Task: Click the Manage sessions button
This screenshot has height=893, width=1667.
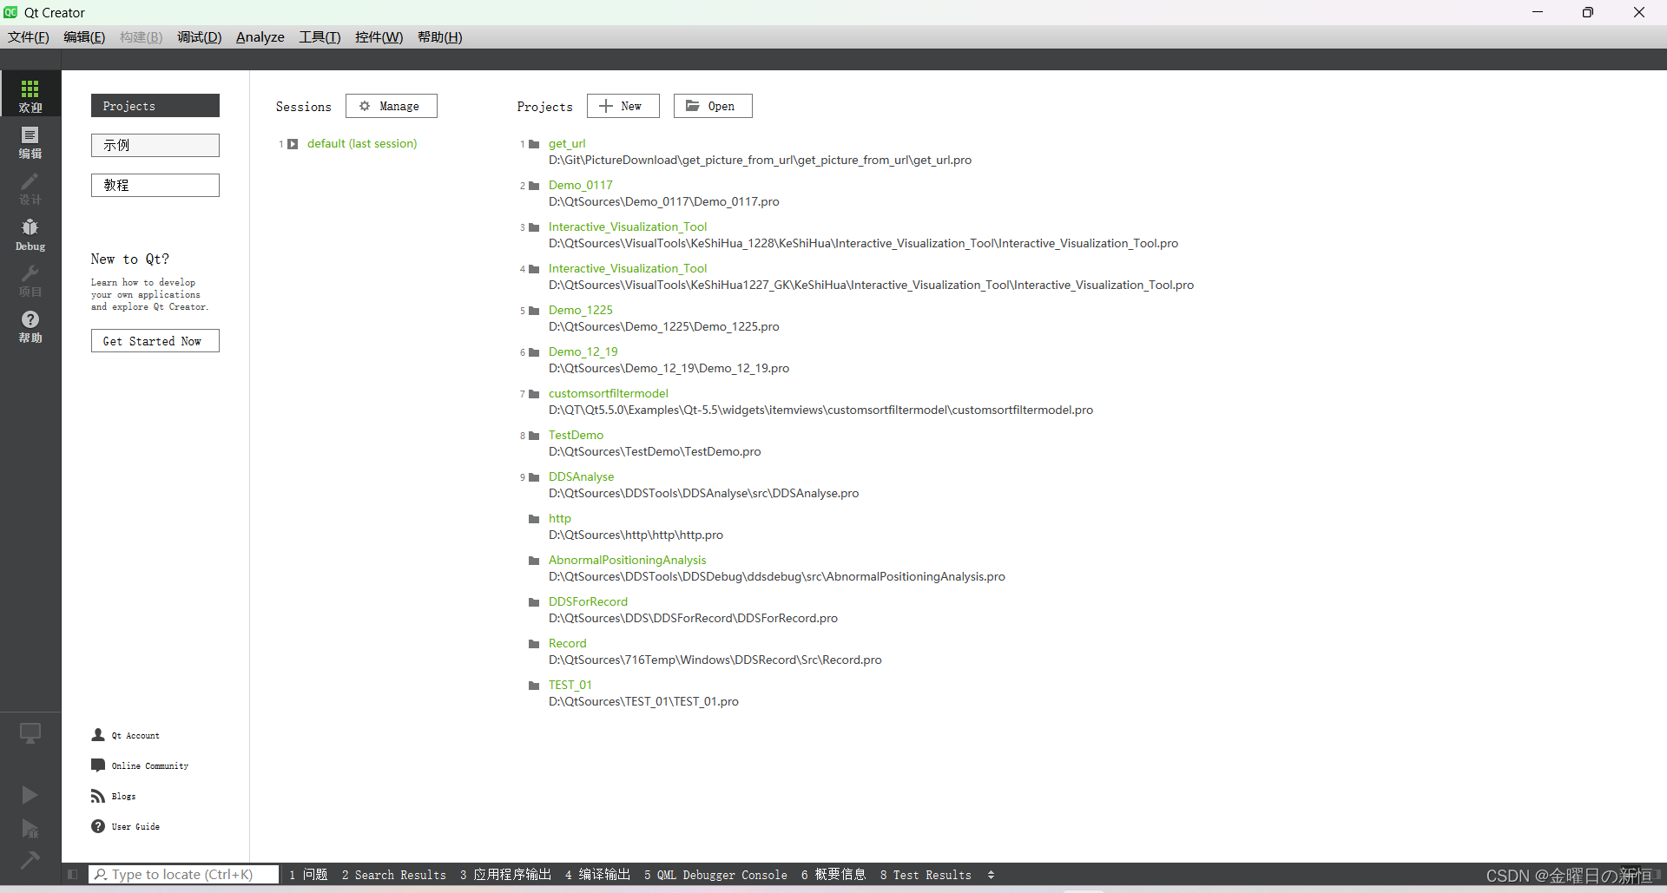Action: (391, 106)
